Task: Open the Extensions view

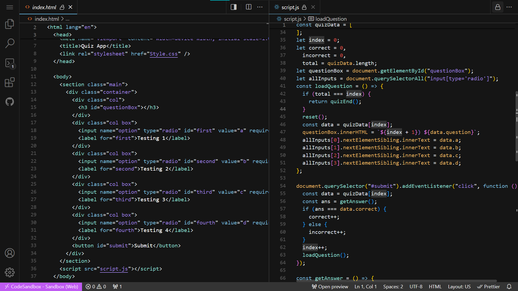Action: [10, 82]
